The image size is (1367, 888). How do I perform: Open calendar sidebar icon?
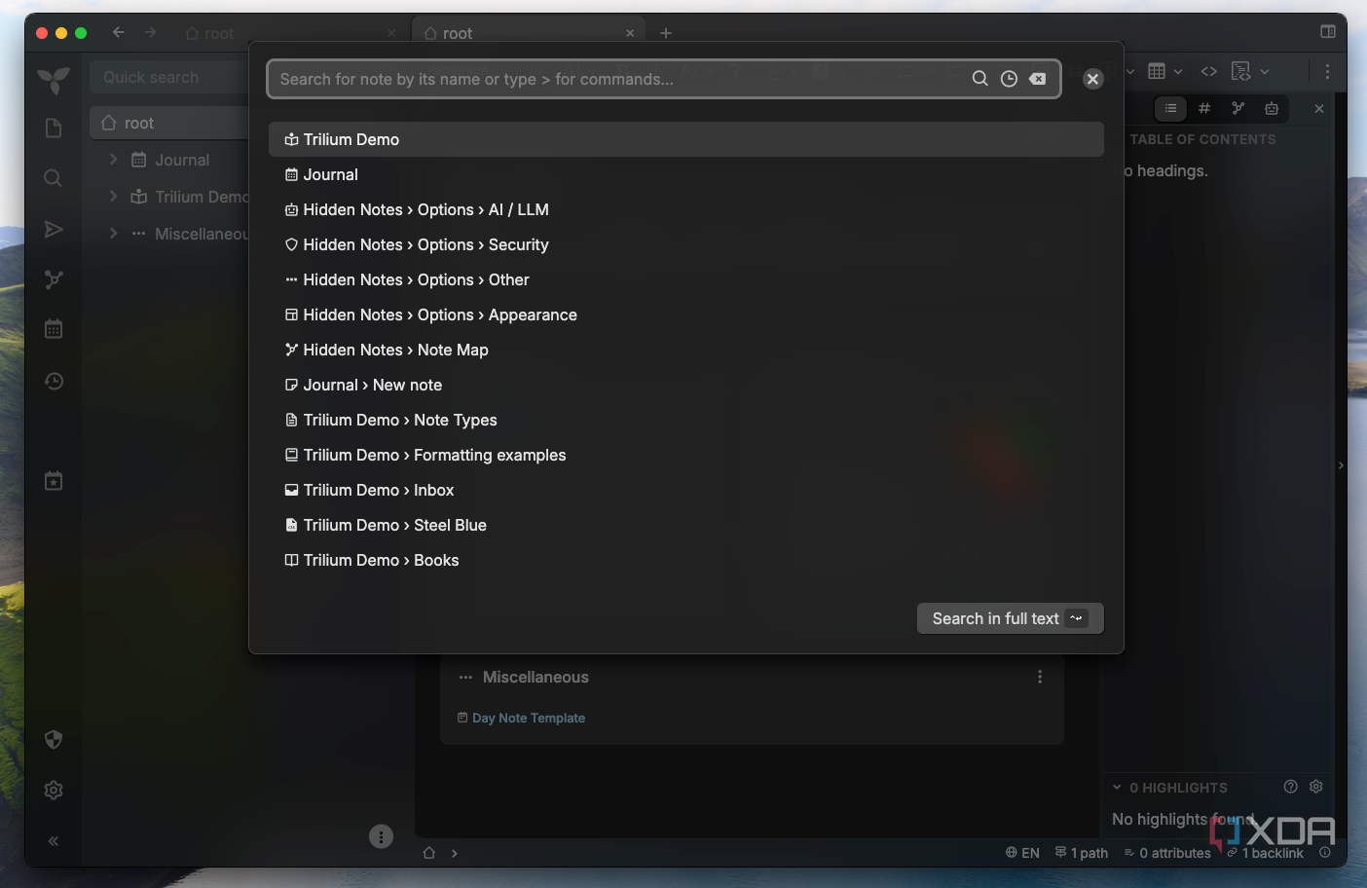pos(54,329)
